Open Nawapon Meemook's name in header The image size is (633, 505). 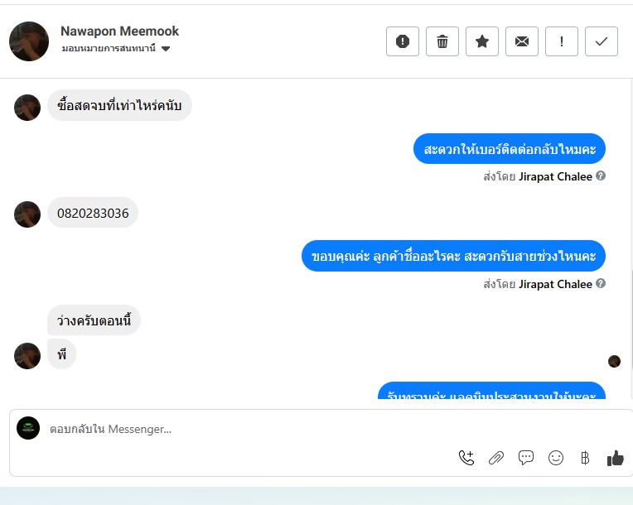tap(119, 31)
